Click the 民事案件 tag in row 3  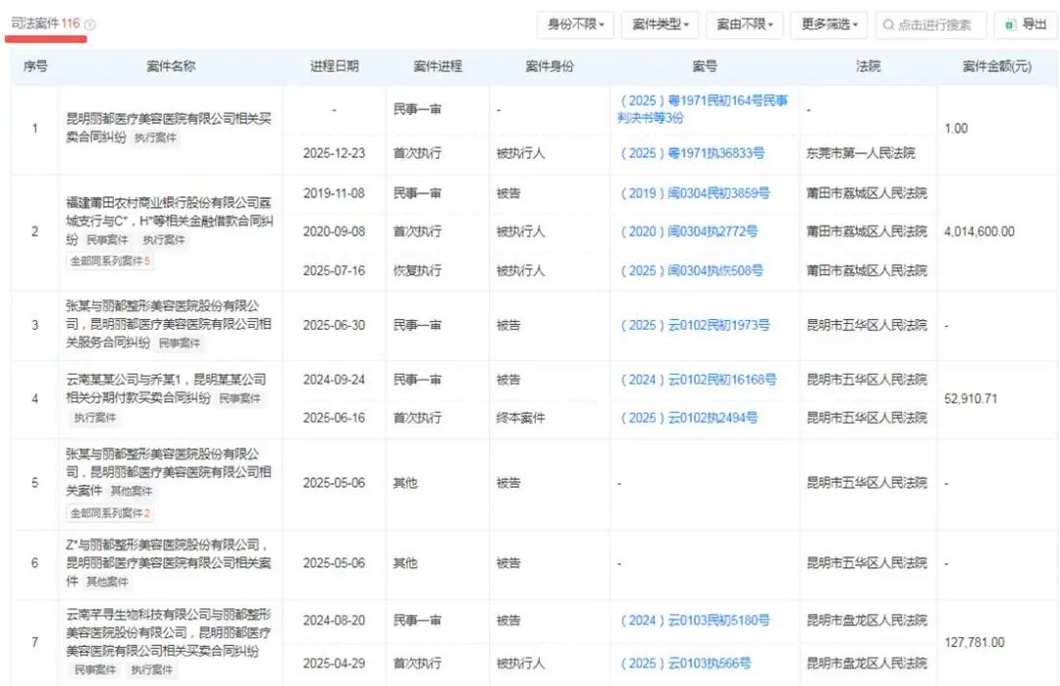click(180, 343)
